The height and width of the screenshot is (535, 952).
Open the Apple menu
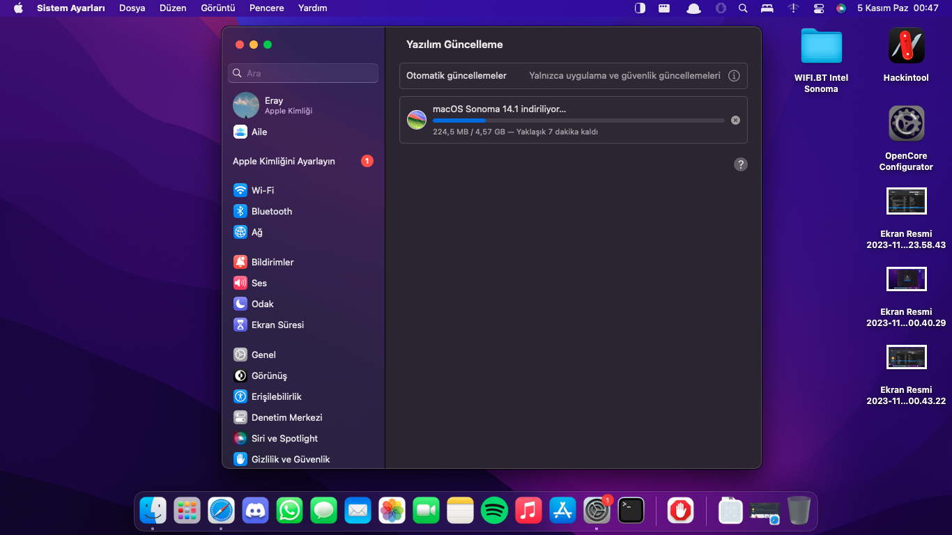19,8
